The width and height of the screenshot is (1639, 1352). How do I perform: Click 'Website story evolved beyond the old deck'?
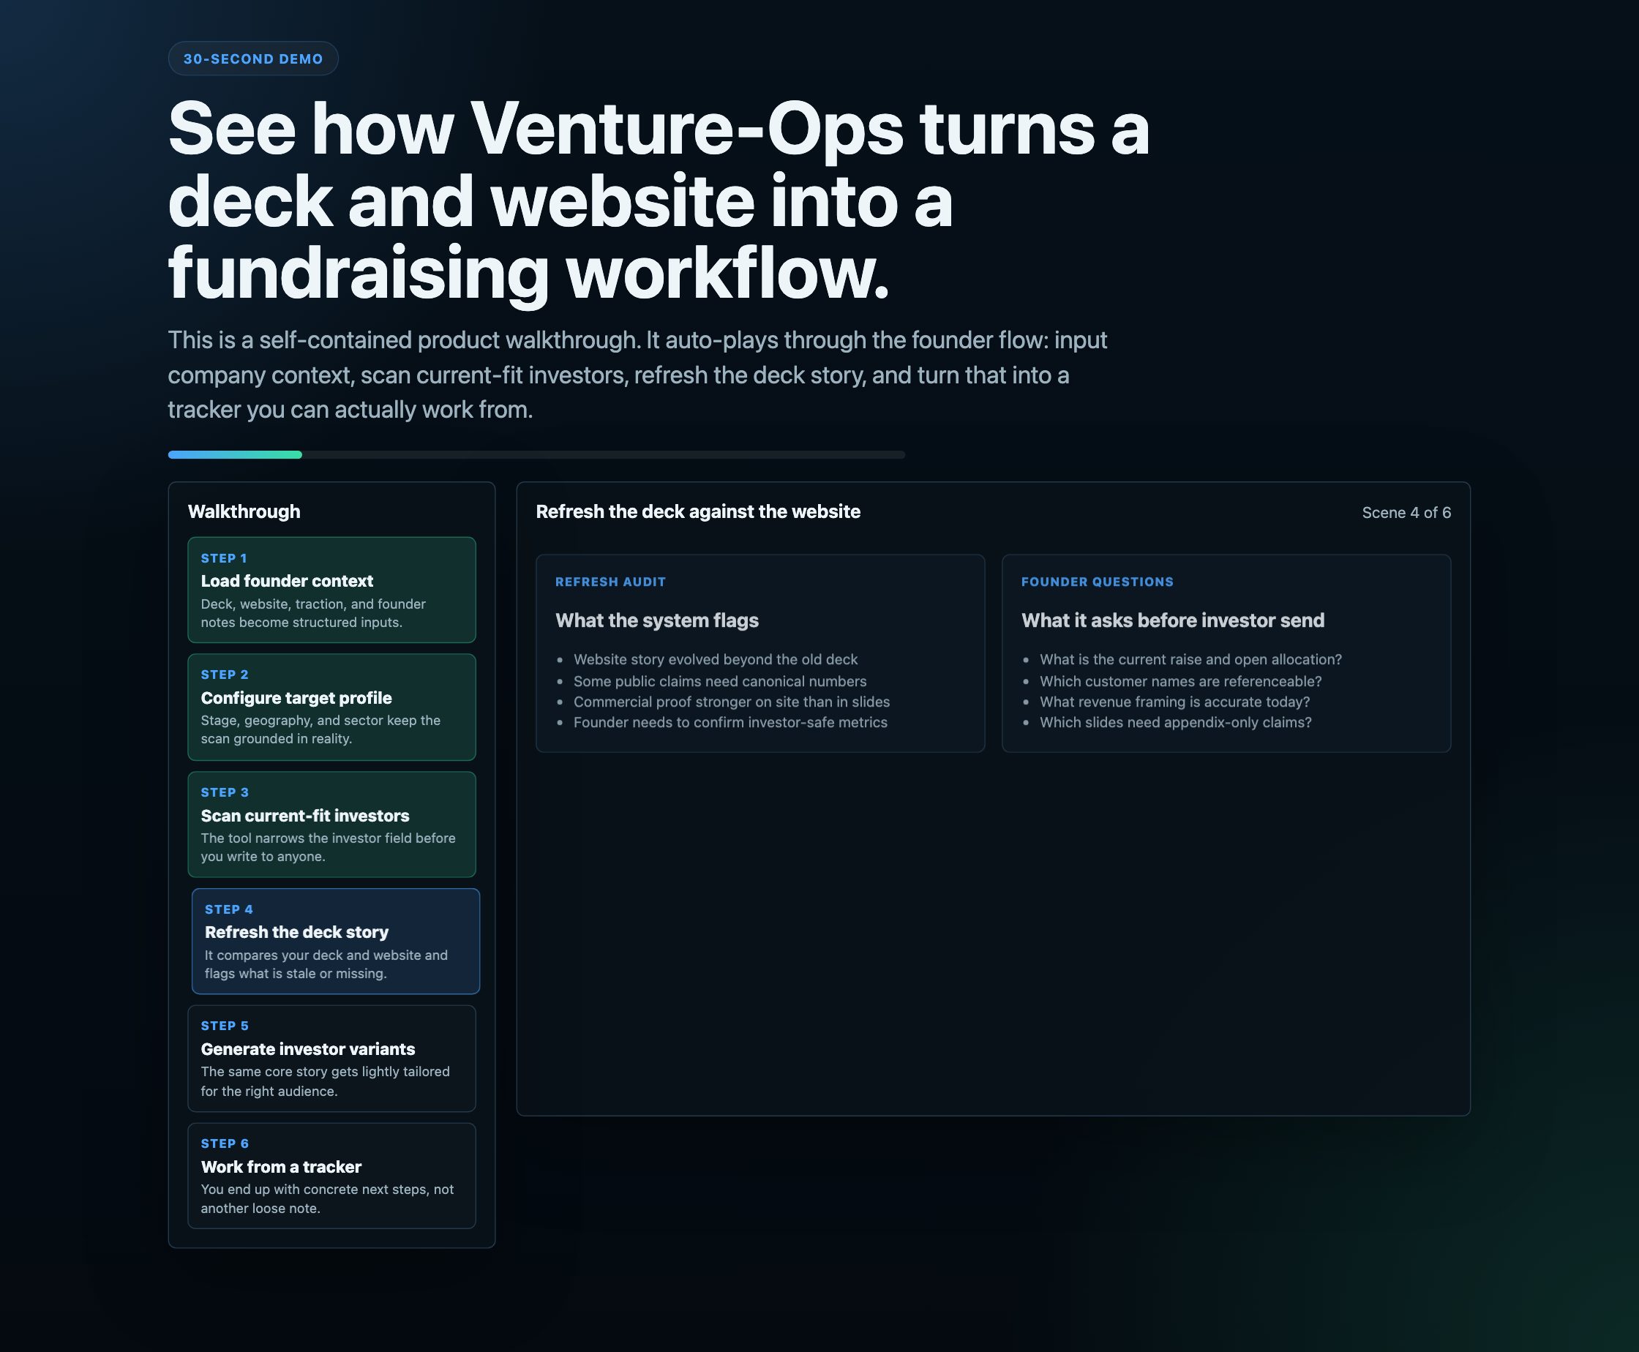715,660
